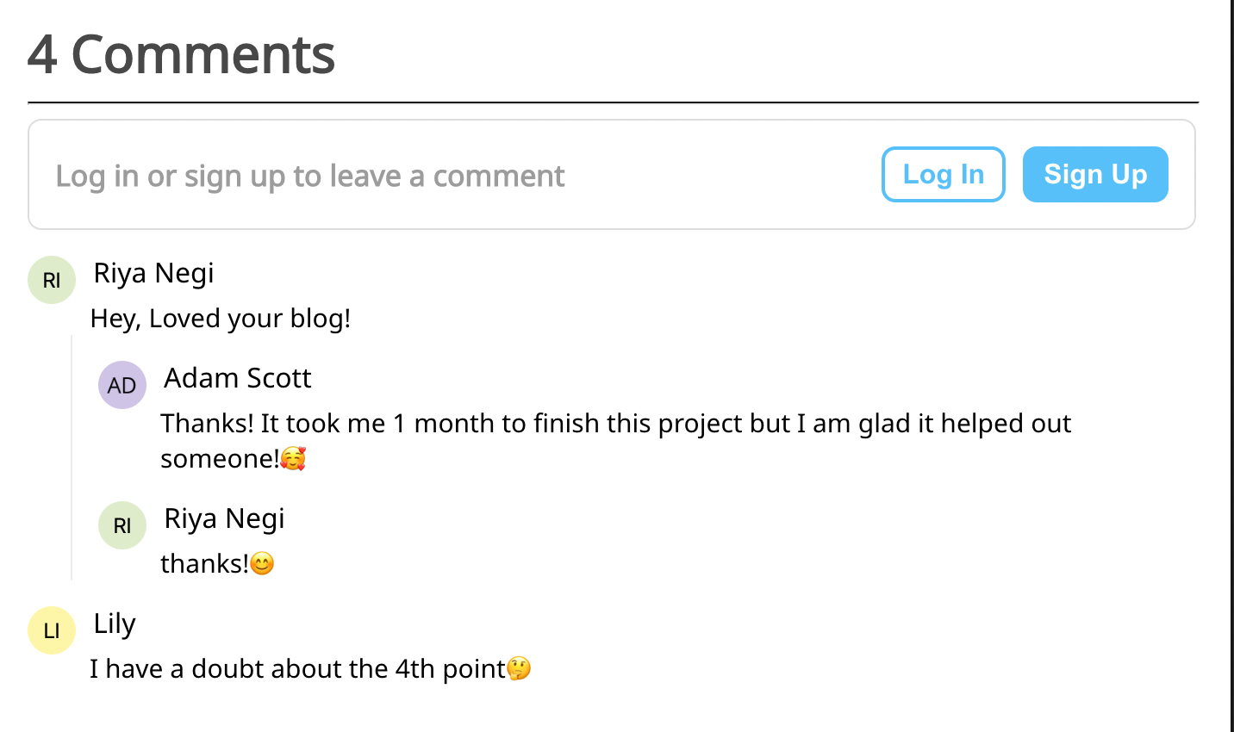This screenshot has height=732, width=1234.
Task: Click the hearts emoji after "someone!"
Action: coord(293,458)
